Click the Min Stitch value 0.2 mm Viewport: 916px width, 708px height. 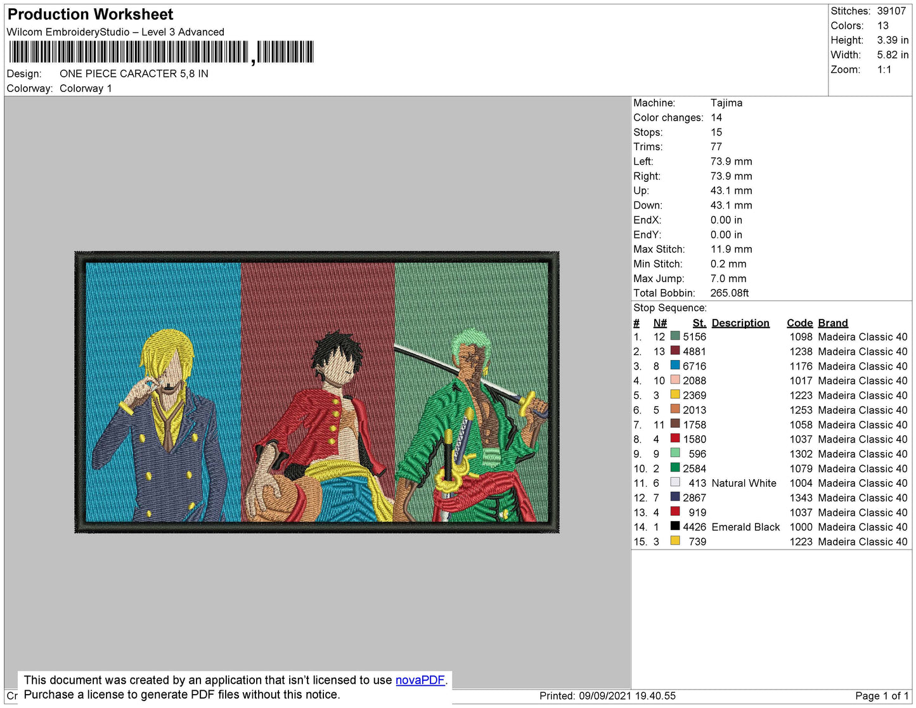(728, 264)
